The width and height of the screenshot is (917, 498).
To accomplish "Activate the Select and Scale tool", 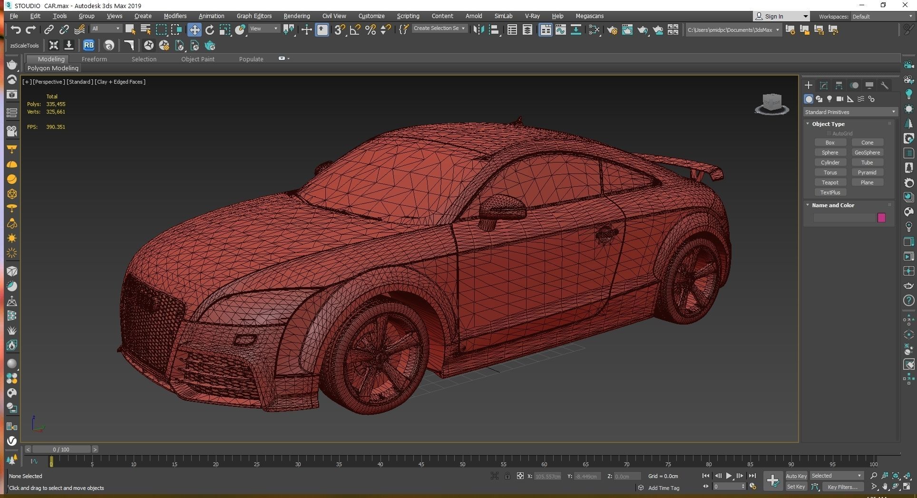I will point(225,30).
